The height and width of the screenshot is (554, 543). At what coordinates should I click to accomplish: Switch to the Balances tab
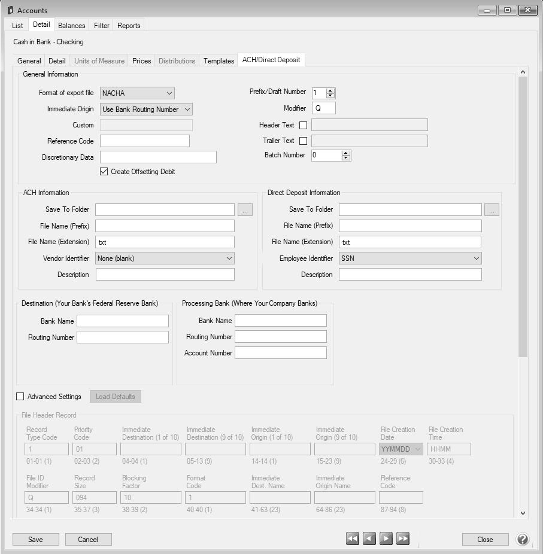pos(72,26)
